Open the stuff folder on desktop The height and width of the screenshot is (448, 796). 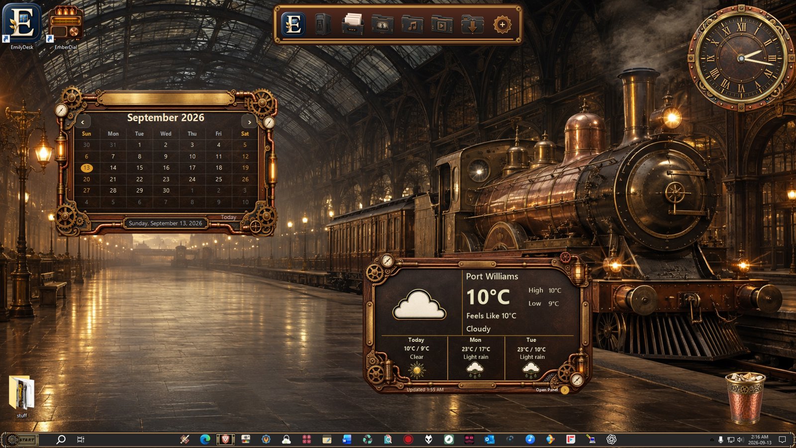click(x=22, y=397)
